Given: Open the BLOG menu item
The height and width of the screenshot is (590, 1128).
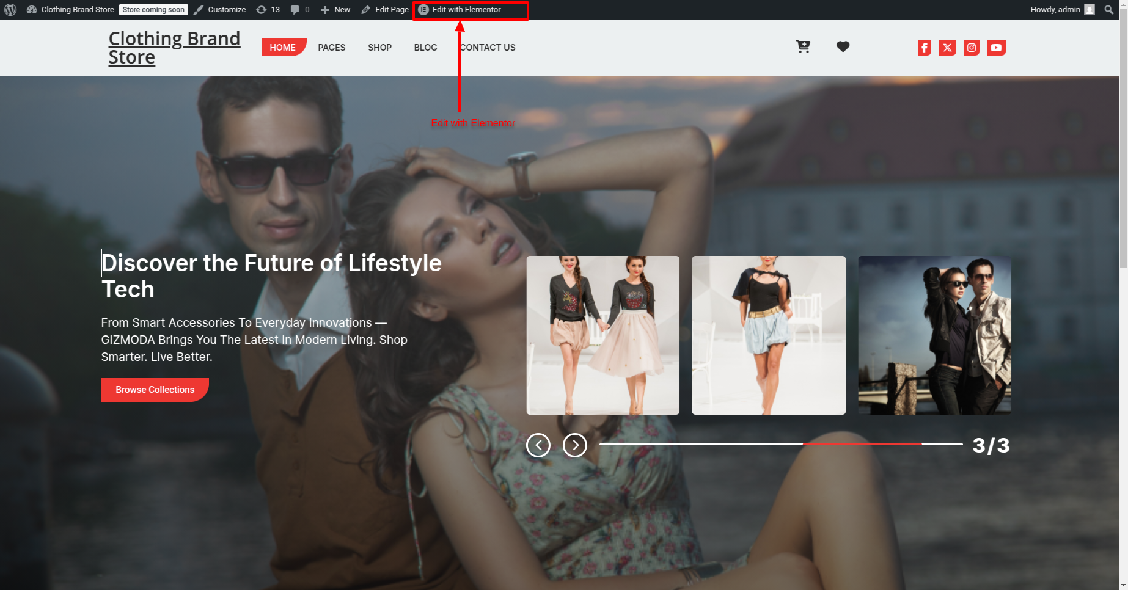Looking at the screenshot, I should pyautogui.click(x=425, y=48).
